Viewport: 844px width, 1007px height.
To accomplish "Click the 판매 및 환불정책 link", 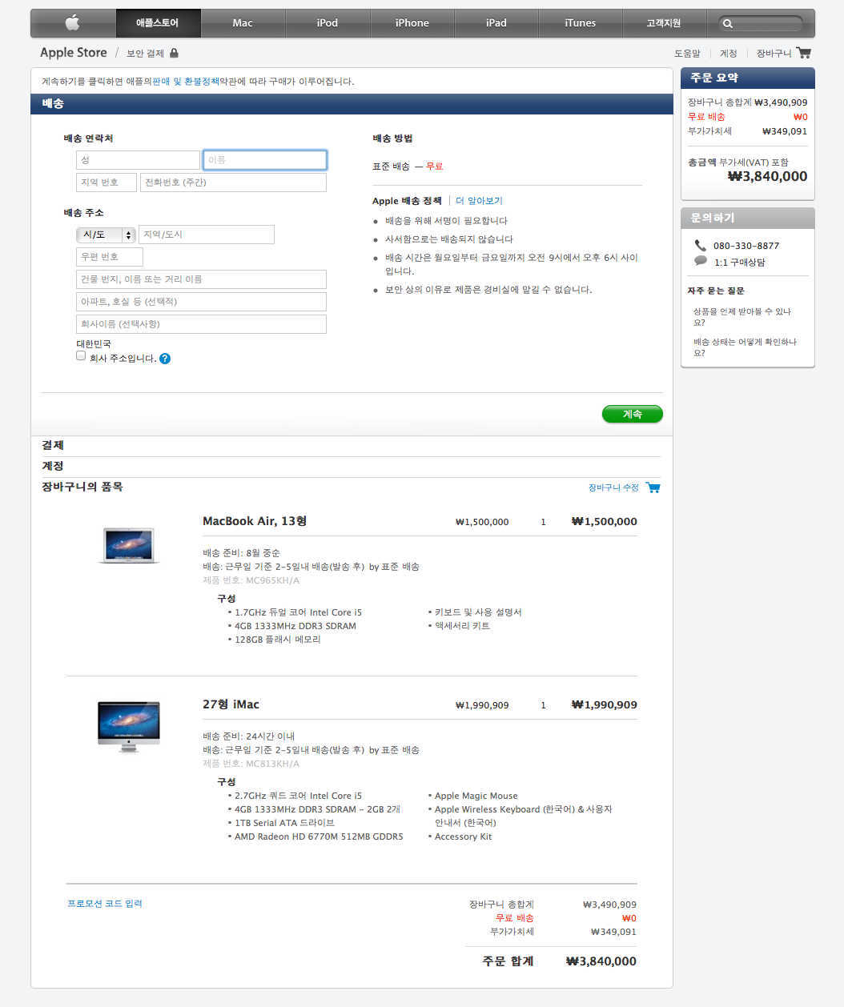I will click(x=186, y=82).
